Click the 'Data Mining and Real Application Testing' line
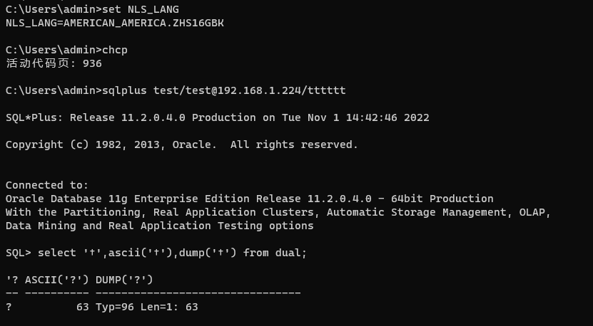593x326 pixels. [x=160, y=226]
